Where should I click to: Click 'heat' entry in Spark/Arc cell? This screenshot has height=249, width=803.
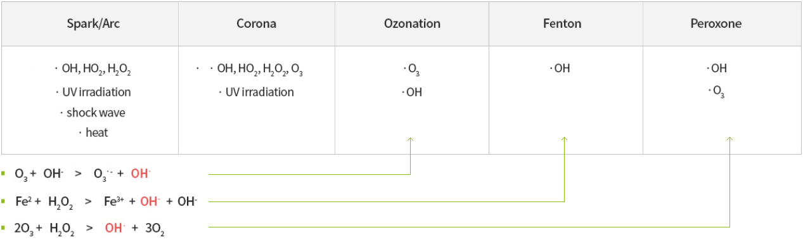coord(97,133)
